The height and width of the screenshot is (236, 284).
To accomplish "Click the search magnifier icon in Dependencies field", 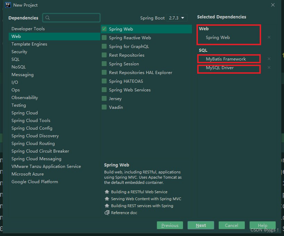I will 48,18.
